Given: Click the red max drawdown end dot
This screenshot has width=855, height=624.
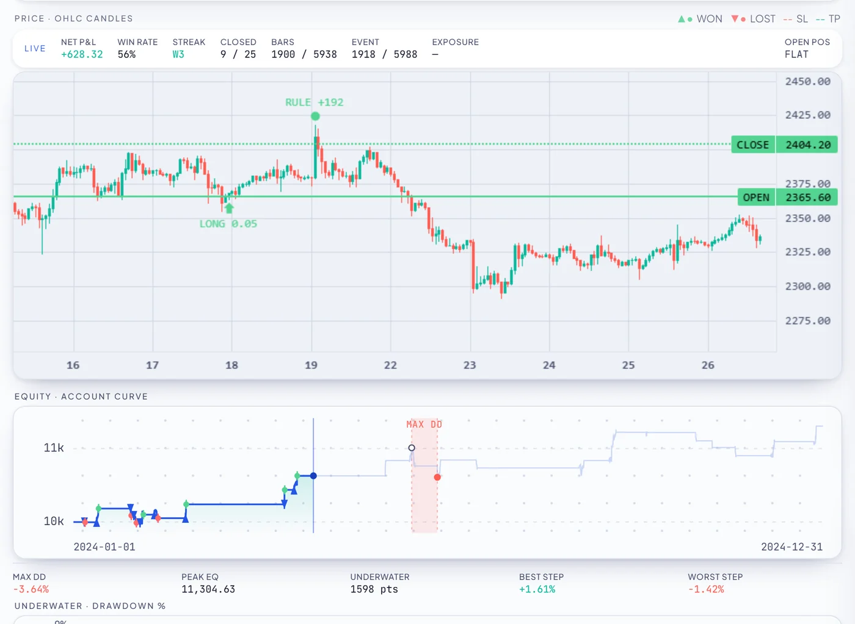Looking at the screenshot, I should pos(437,477).
